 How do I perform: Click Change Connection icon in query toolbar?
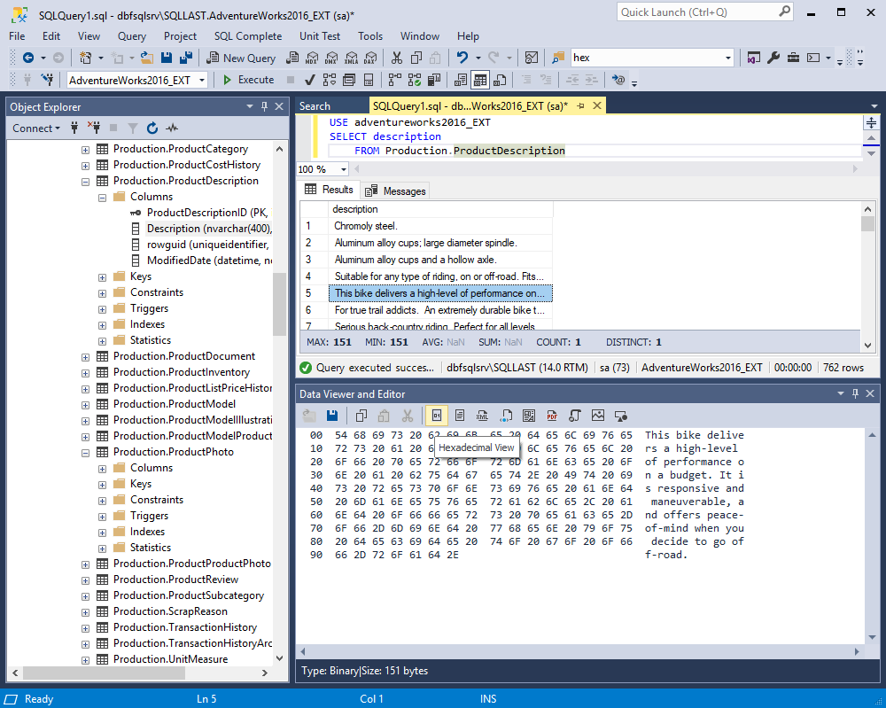pos(48,81)
